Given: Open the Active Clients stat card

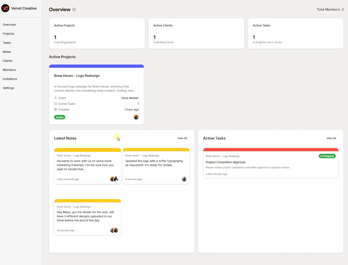Looking at the screenshot, I should 196,33.
